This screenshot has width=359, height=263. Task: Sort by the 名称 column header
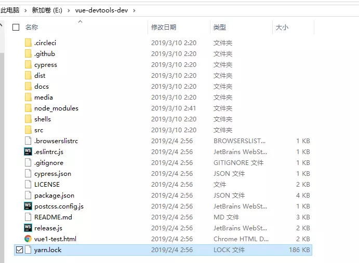[x=32, y=27]
